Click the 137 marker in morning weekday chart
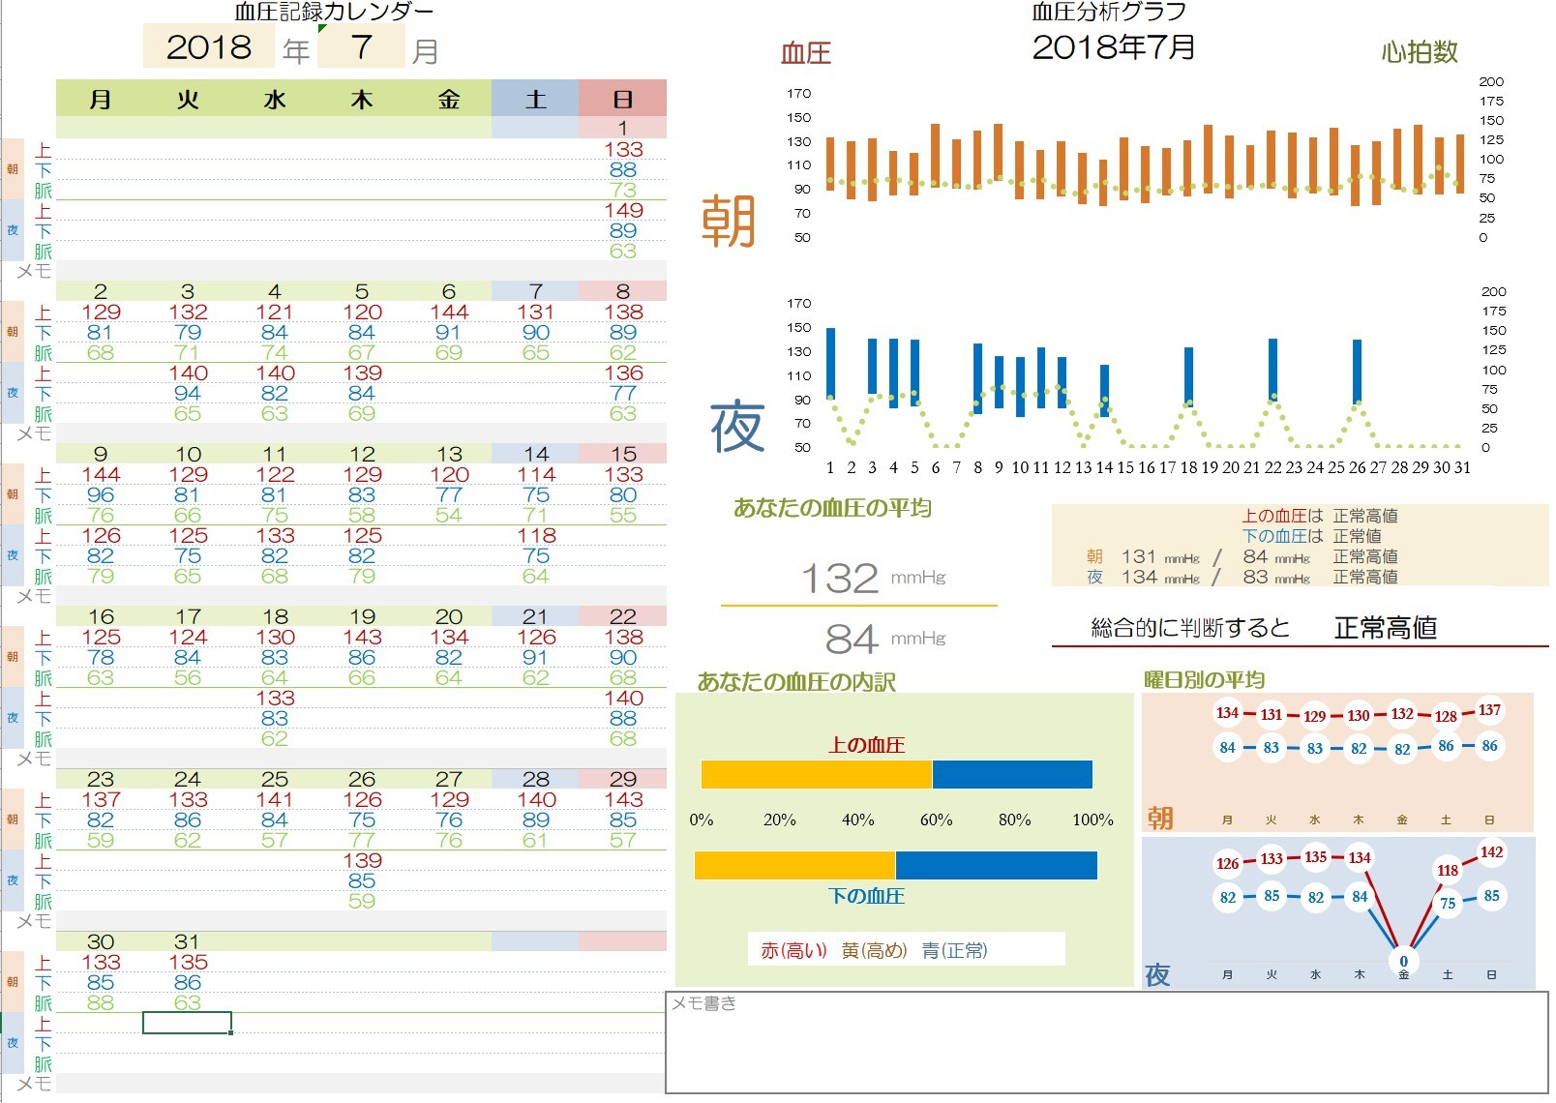 (1489, 710)
